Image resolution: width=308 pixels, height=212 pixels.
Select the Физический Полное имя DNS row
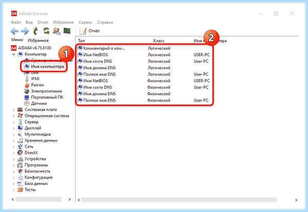click(x=144, y=100)
